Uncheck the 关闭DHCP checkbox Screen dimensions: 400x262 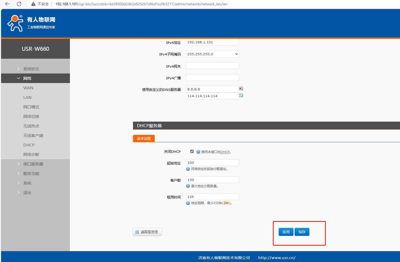click(192, 151)
